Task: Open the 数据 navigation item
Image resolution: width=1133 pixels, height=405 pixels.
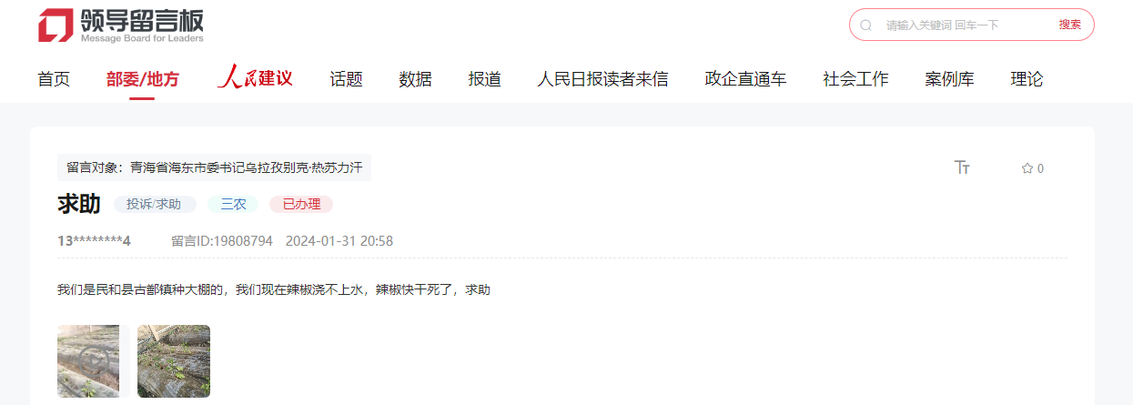Action: coord(415,79)
